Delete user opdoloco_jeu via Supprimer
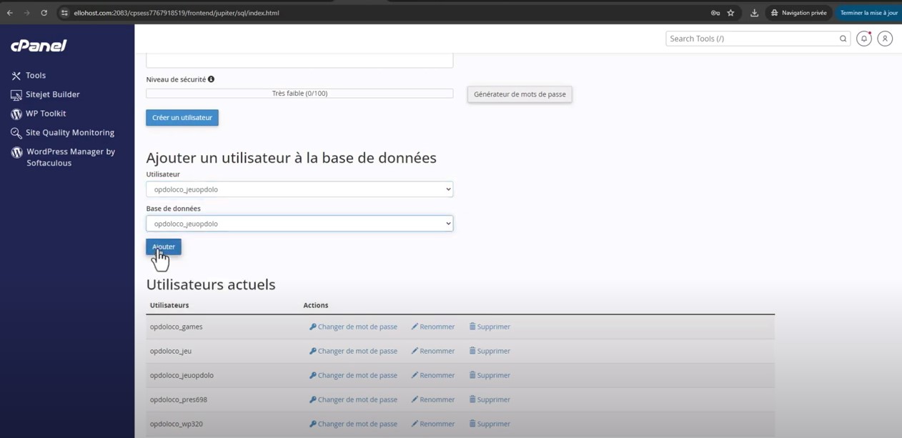This screenshot has width=902, height=438. click(490, 351)
